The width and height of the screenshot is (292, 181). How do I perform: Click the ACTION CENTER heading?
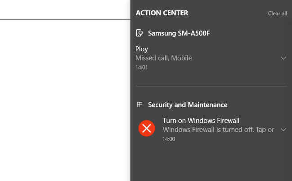coord(162,13)
